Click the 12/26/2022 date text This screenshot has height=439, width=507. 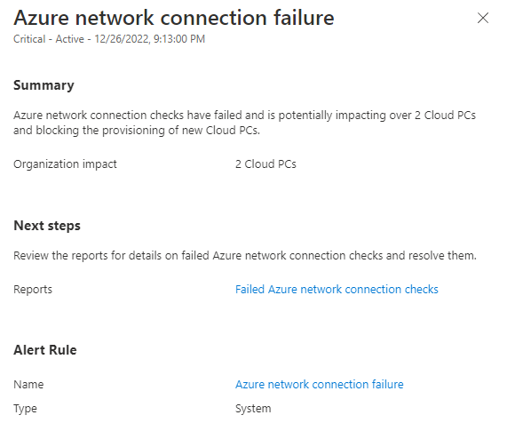[x=122, y=39]
